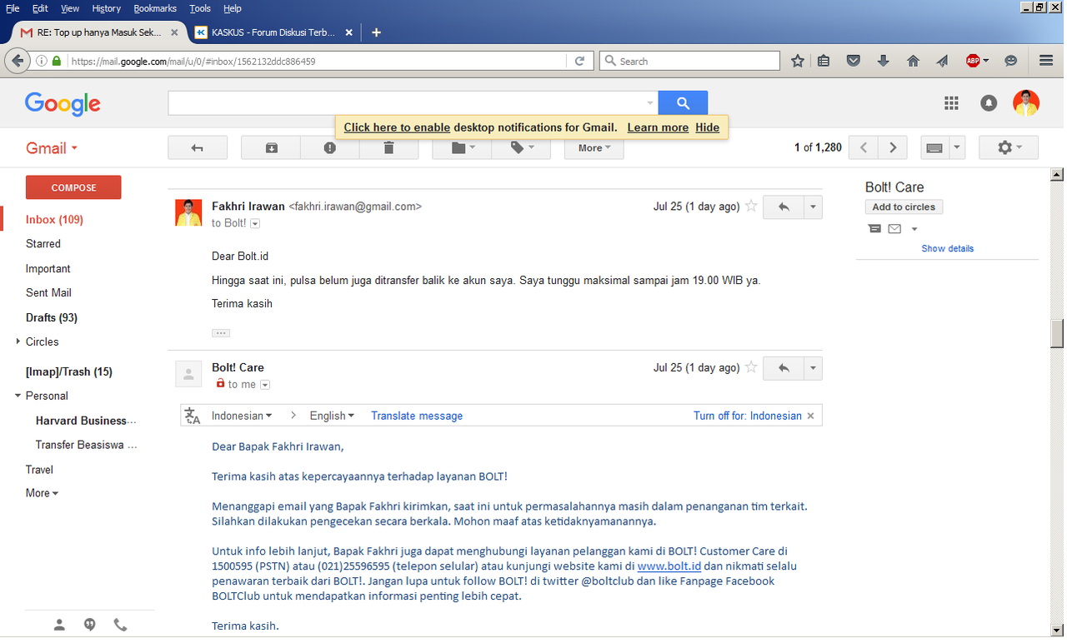Open a new browser tab
The height and width of the screenshot is (643, 1067).
click(376, 32)
